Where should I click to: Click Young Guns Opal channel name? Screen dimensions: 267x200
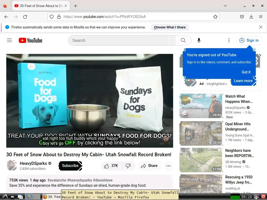click(240, 135)
